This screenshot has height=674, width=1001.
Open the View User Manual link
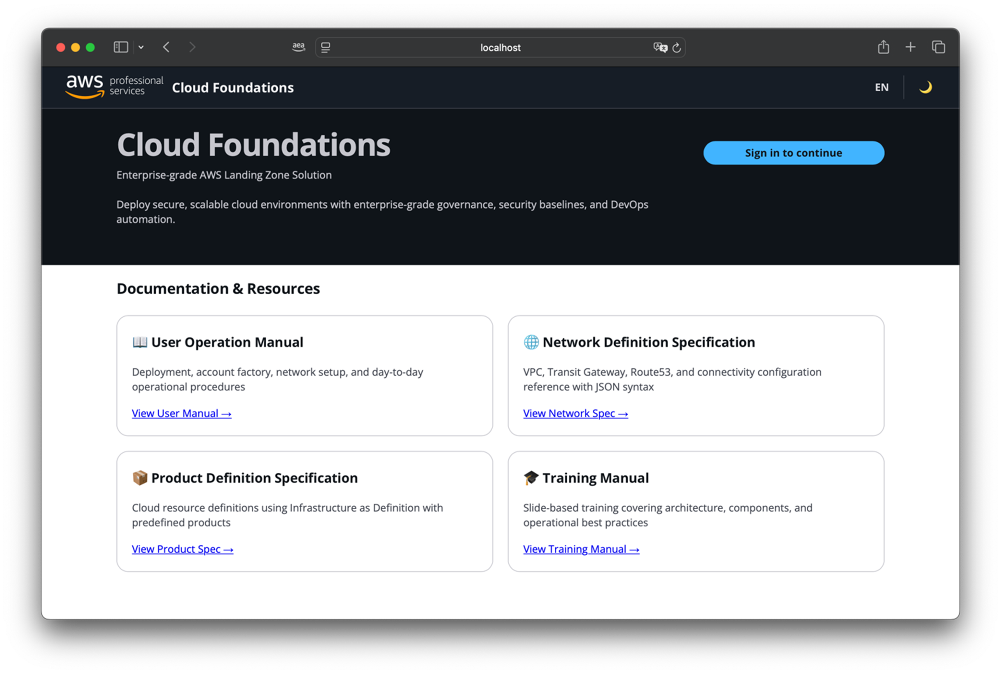coord(181,413)
